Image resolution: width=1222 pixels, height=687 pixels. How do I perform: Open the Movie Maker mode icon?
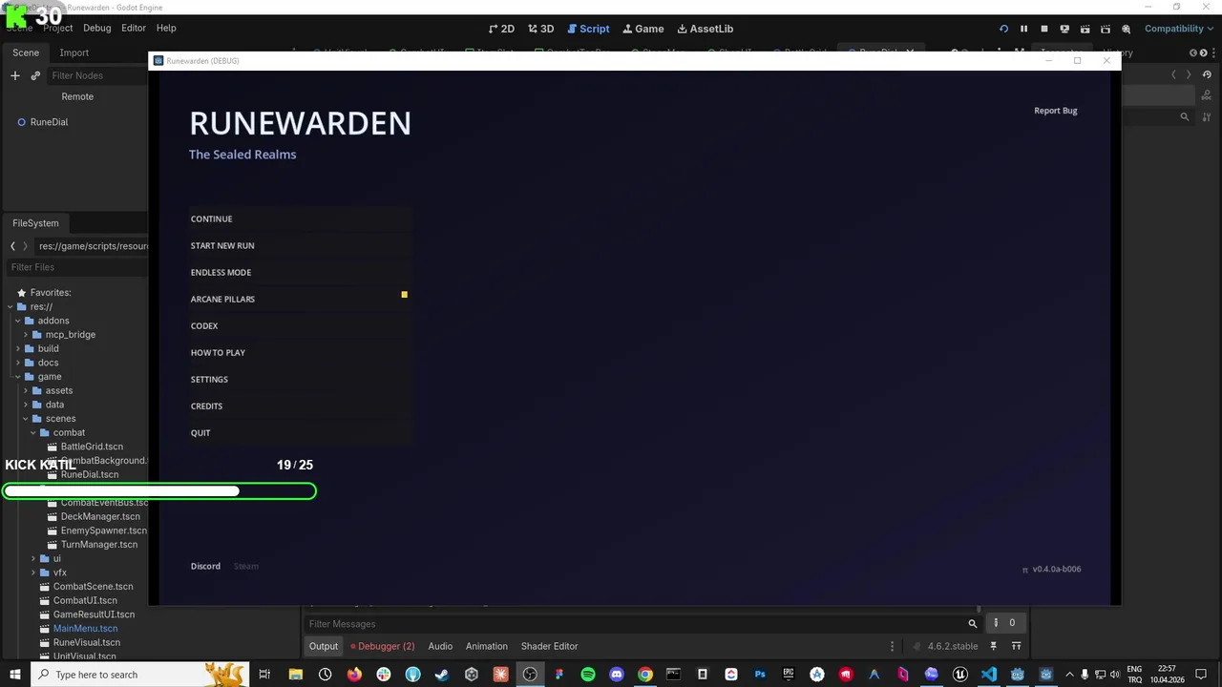(1127, 29)
